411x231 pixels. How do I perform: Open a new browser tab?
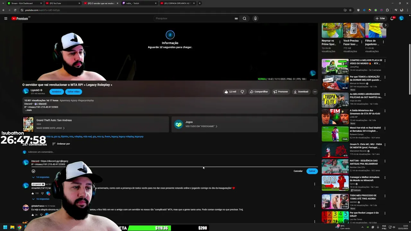[200, 3]
